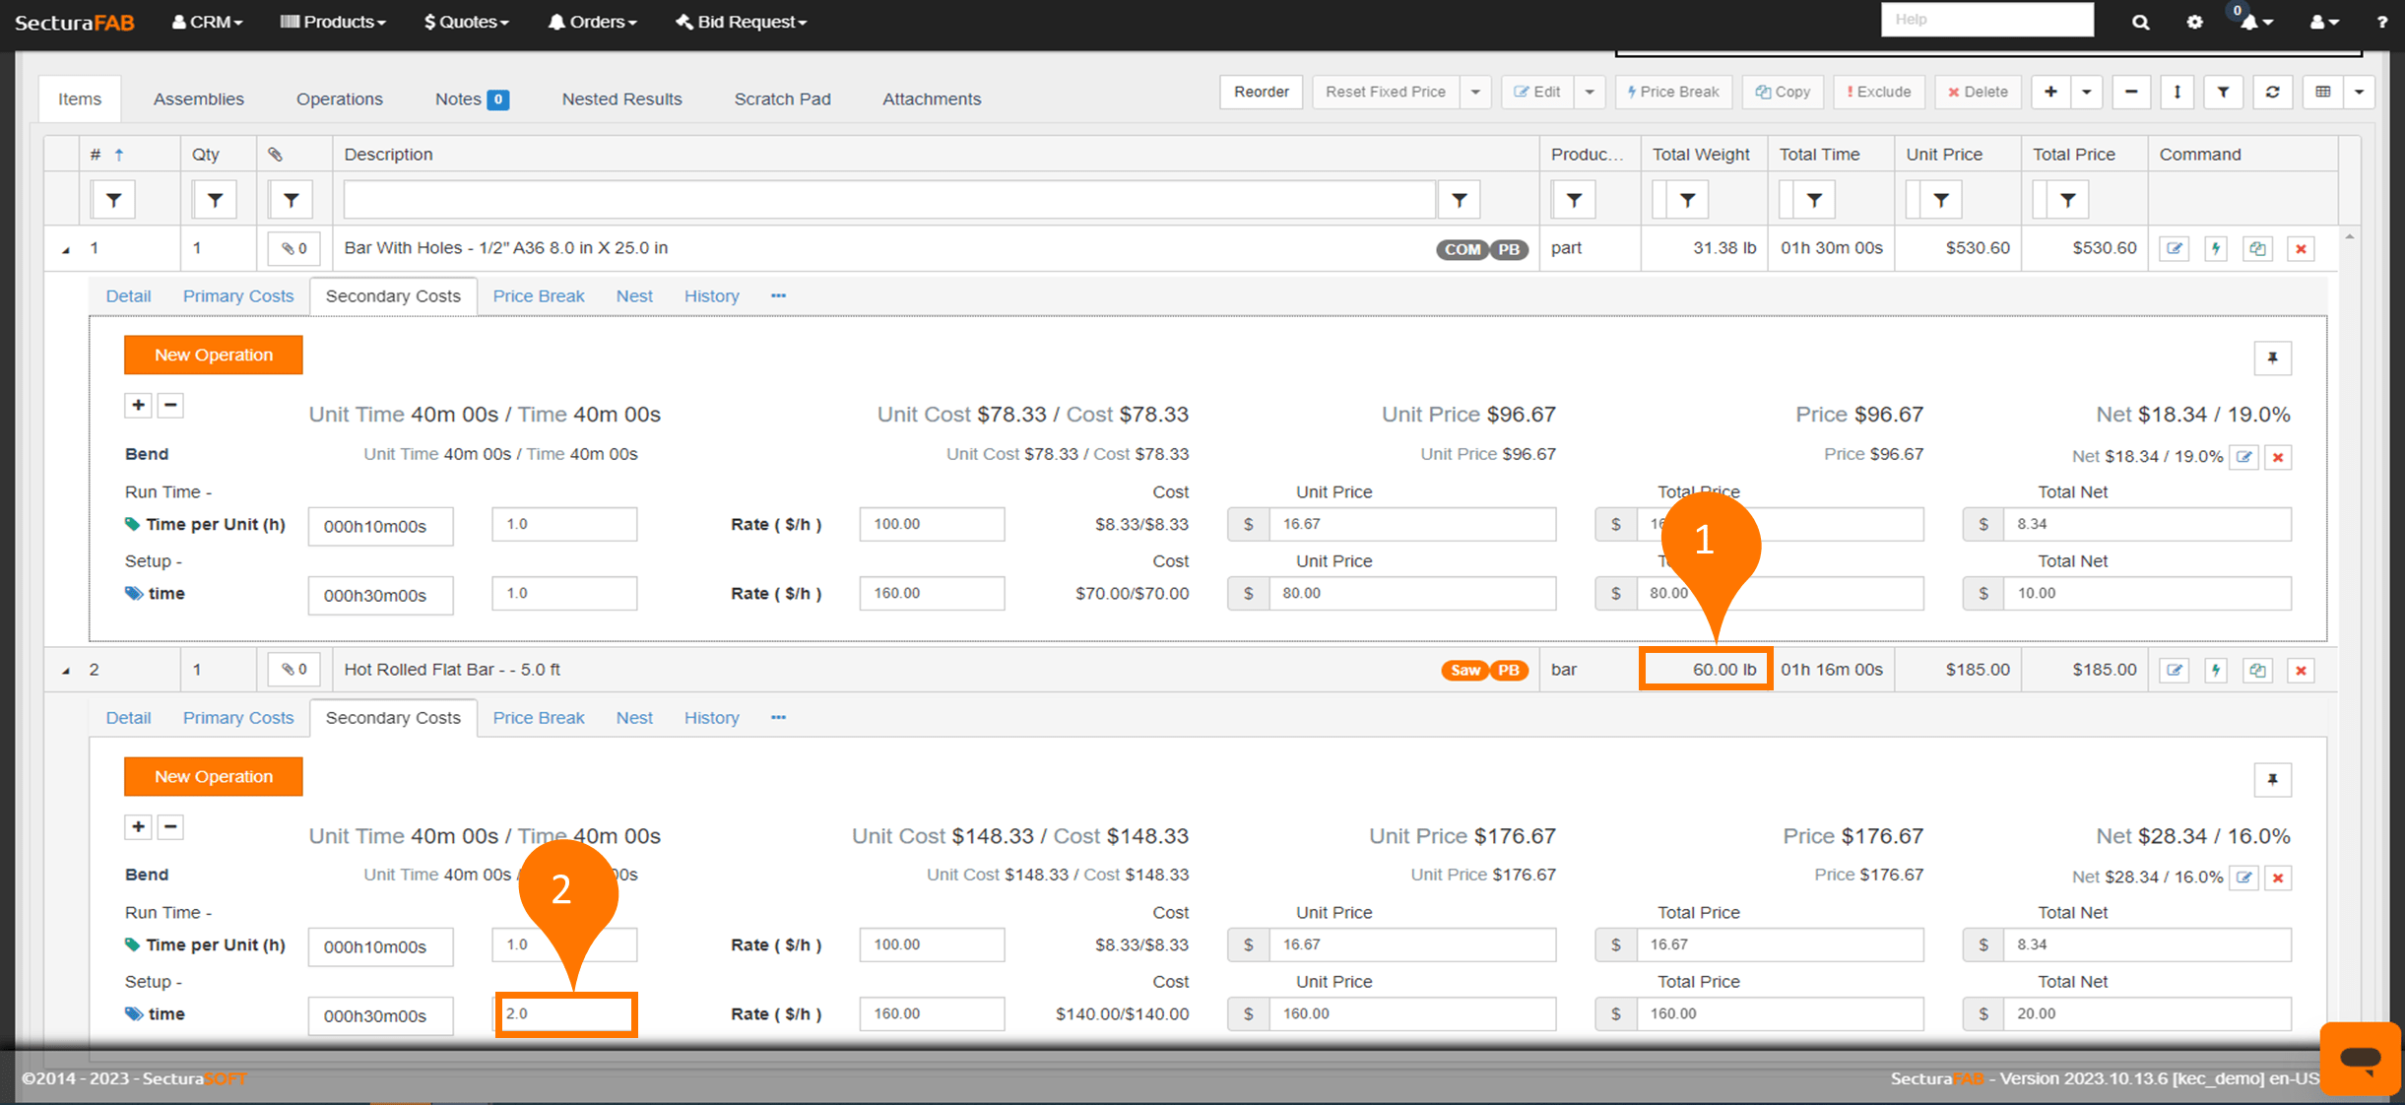Click the Setup time input showing 2.0
This screenshot has height=1105, width=2405.
click(565, 1013)
